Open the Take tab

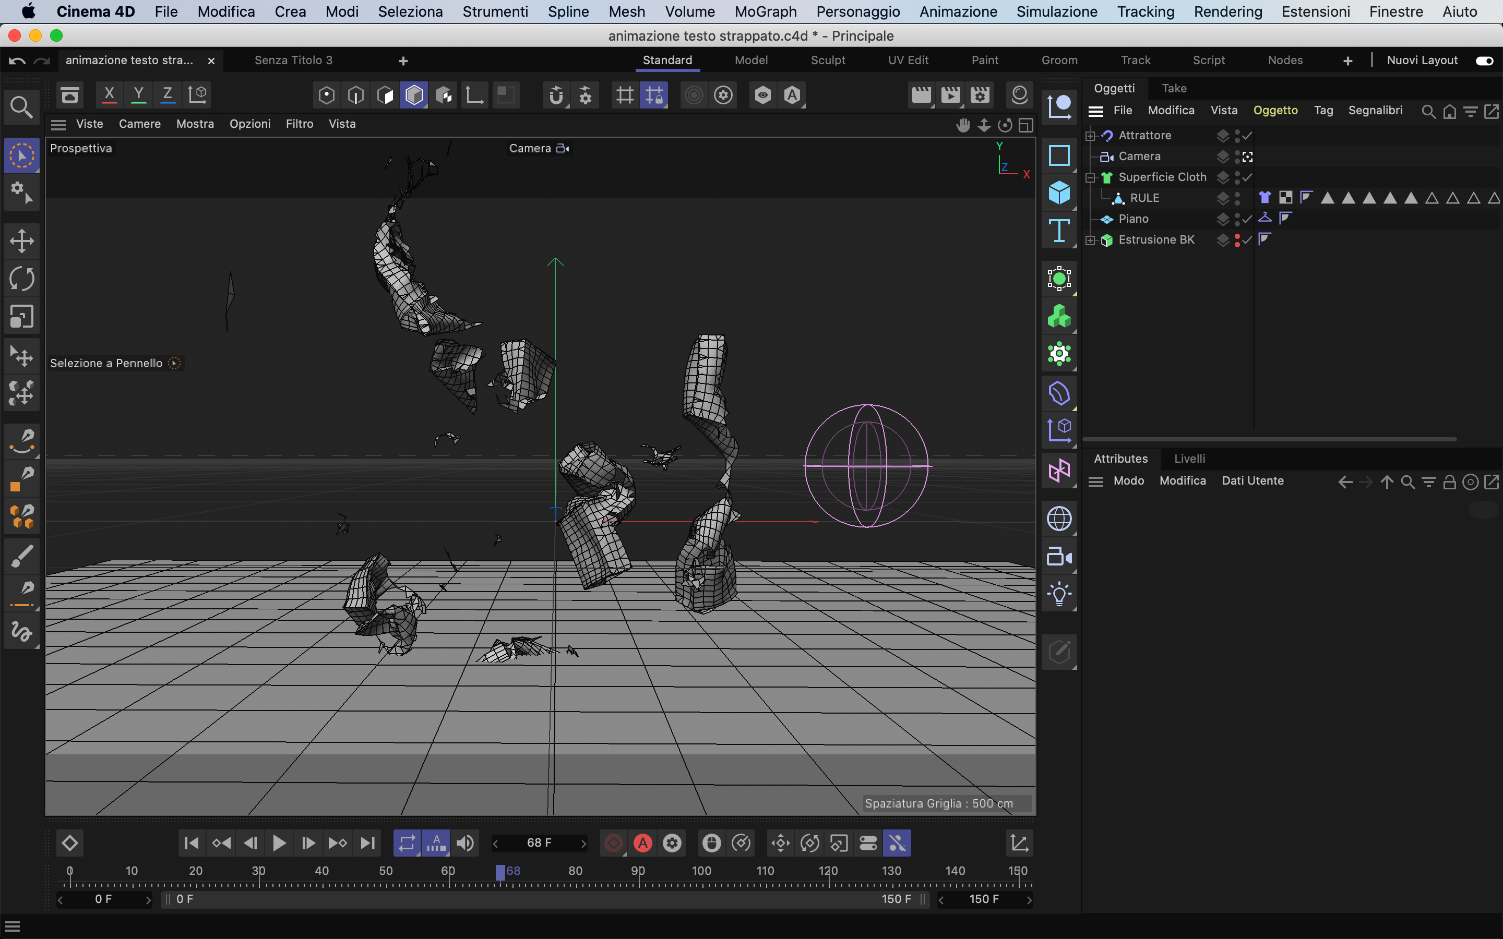[x=1174, y=88]
